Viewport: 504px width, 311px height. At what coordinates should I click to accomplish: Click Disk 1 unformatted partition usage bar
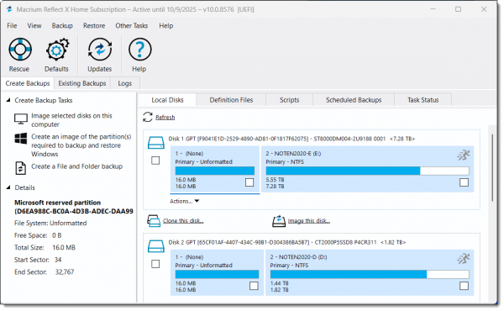(x=215, y=171)
